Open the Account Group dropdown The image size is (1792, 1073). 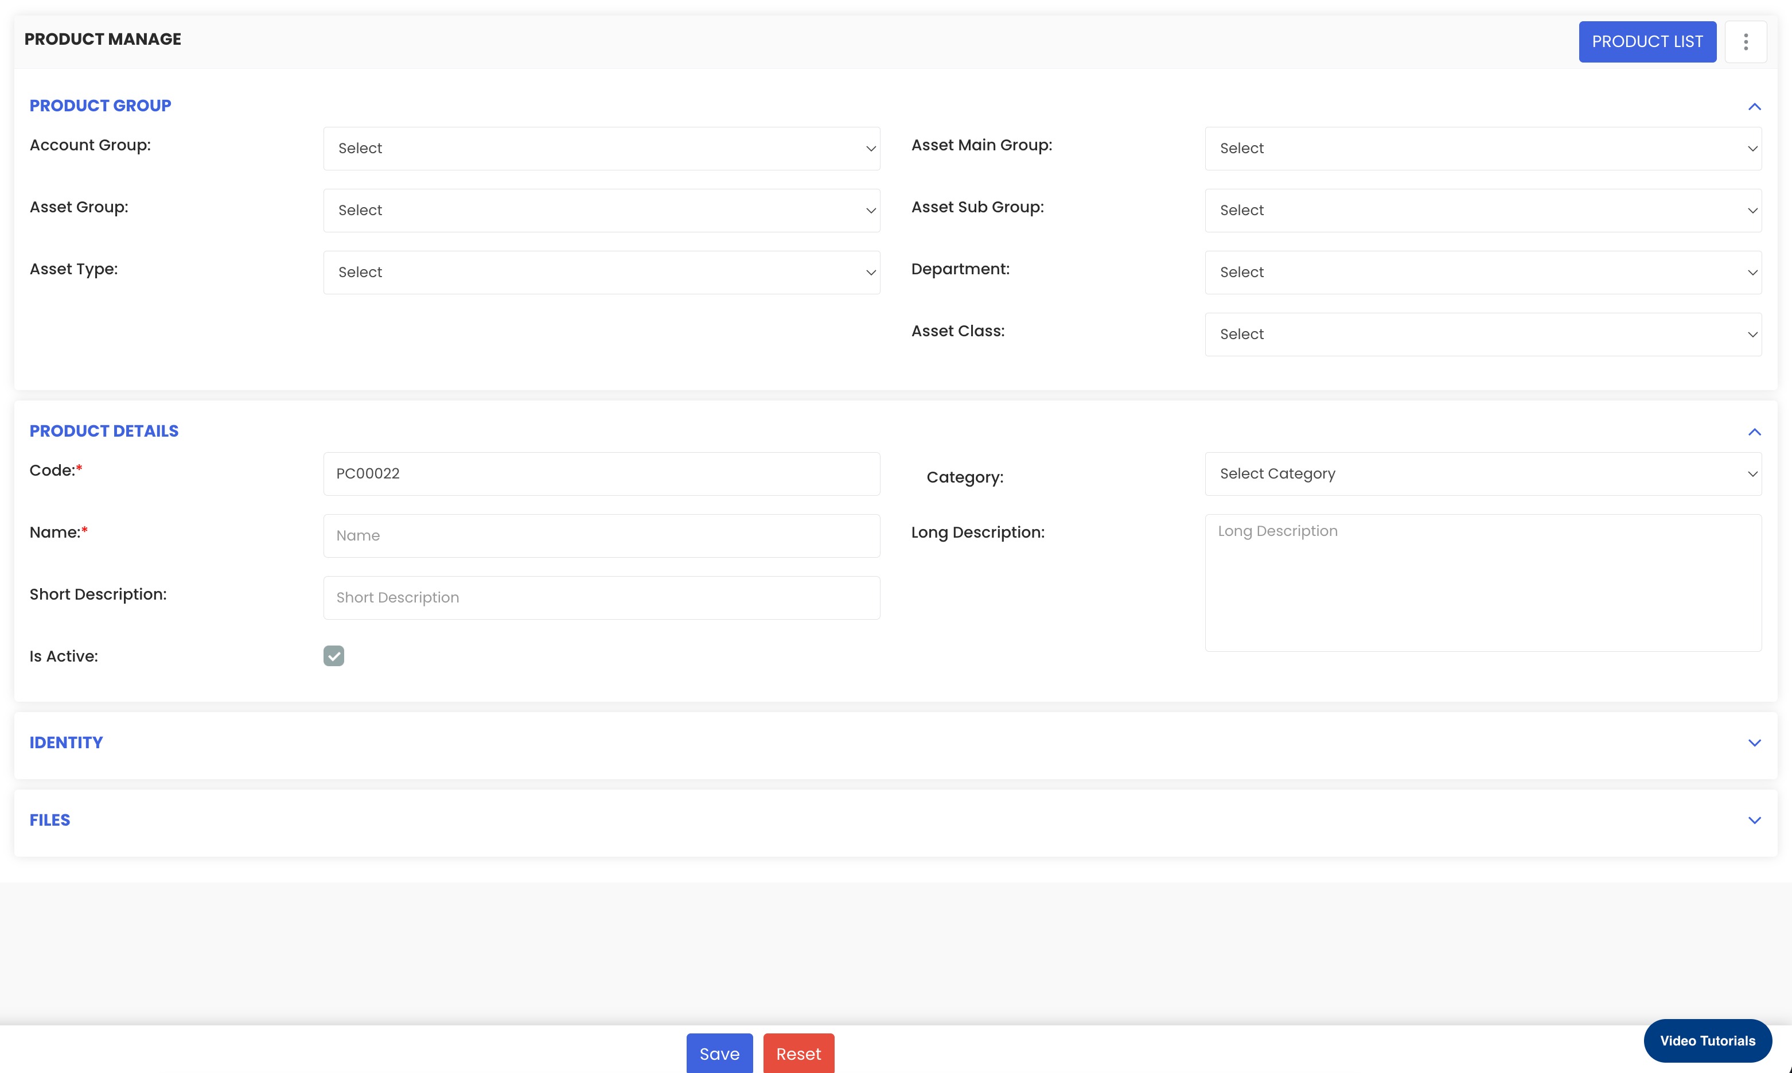[x=601, y=149]
